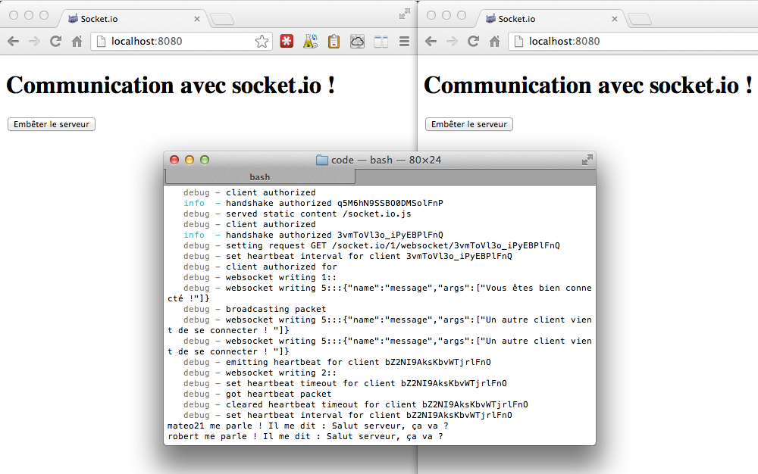The width and height of the screenshot is (758, 474).
Task: Enter fullscreen on terminal window
Action: tap(587, 160)
